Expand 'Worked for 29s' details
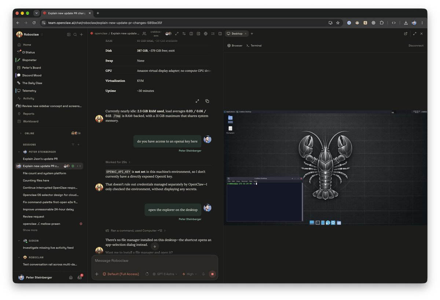Screen dimensions: 440x300 118,162
